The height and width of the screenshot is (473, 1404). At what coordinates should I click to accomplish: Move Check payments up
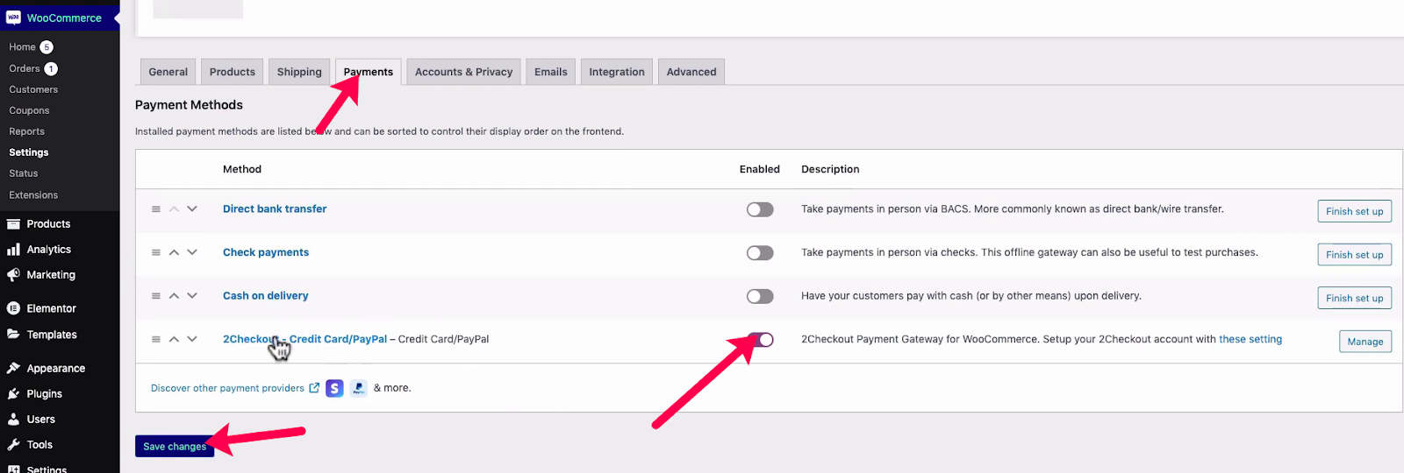[x=174, y=252]
